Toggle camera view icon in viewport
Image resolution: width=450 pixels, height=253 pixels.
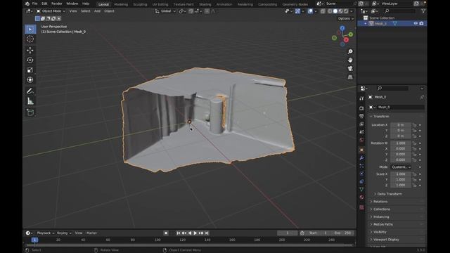(x=350, y=69)
